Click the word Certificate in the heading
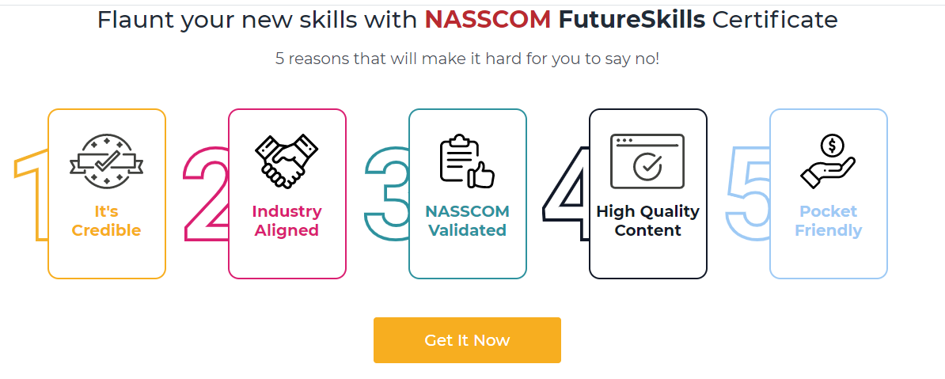 click(x=775, y=20)
